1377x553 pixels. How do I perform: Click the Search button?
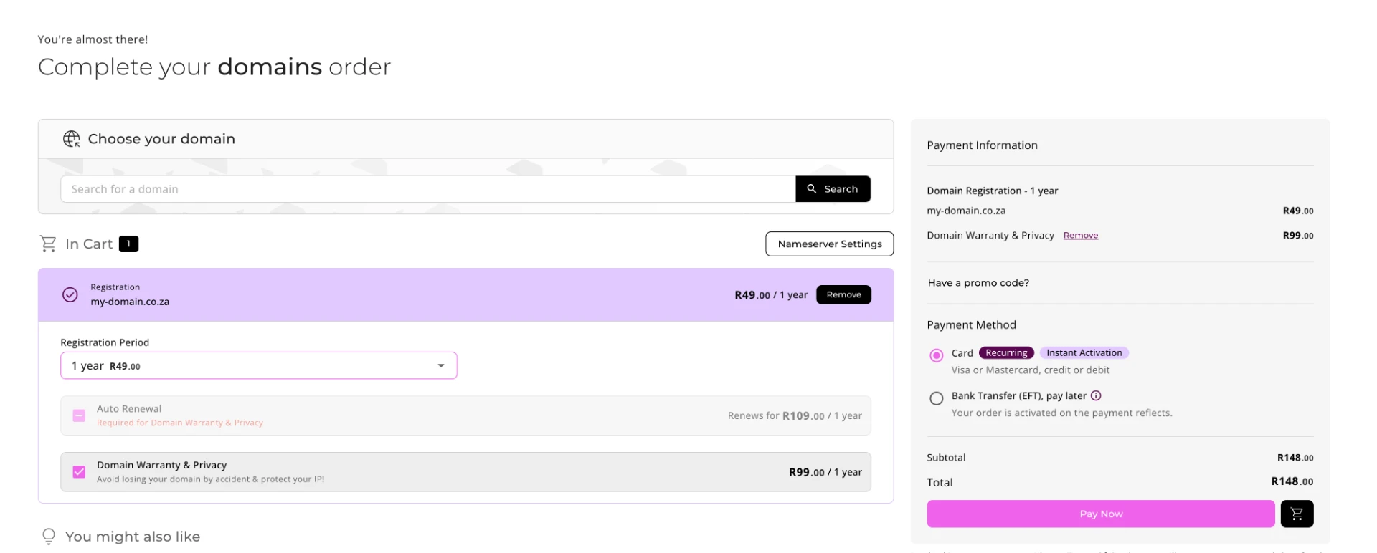pos(833,189)
